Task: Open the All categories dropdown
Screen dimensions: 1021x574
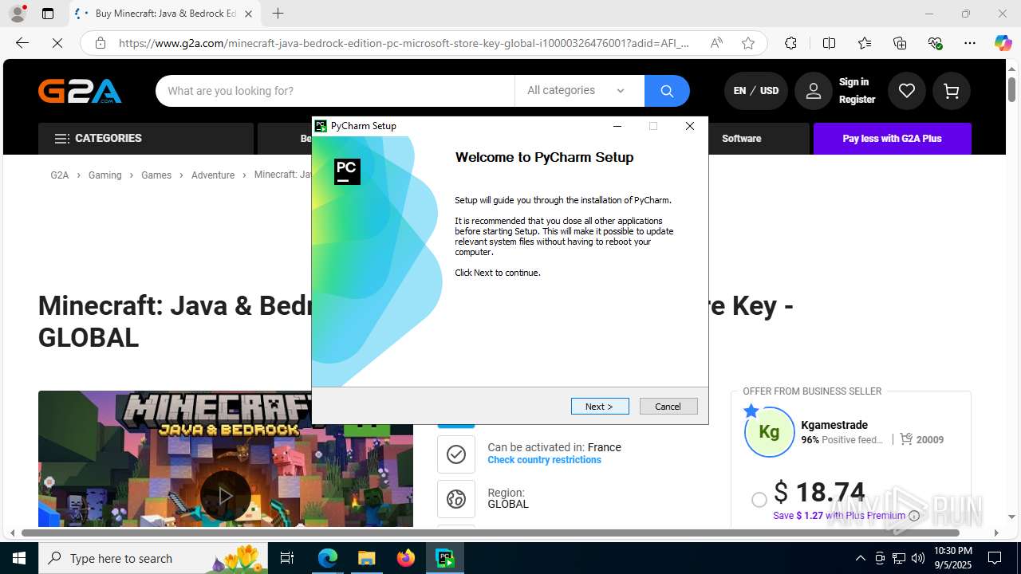Action: [579, 91]
